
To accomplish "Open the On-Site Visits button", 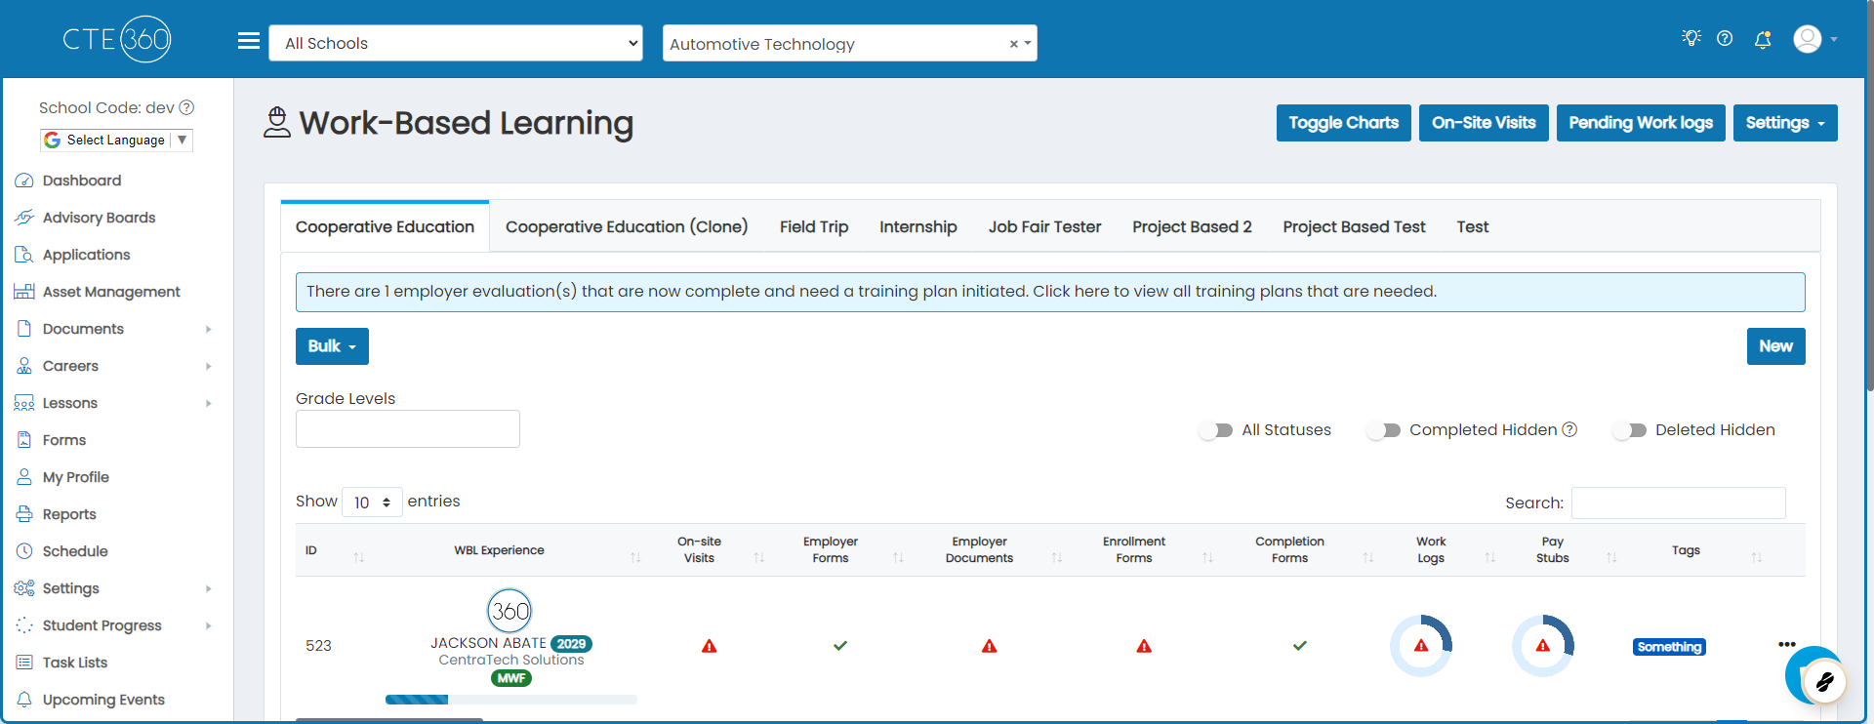I will 1484,123.
